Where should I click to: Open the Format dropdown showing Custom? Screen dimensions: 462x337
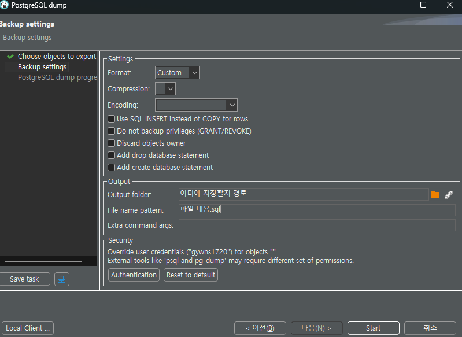point(178,72)
